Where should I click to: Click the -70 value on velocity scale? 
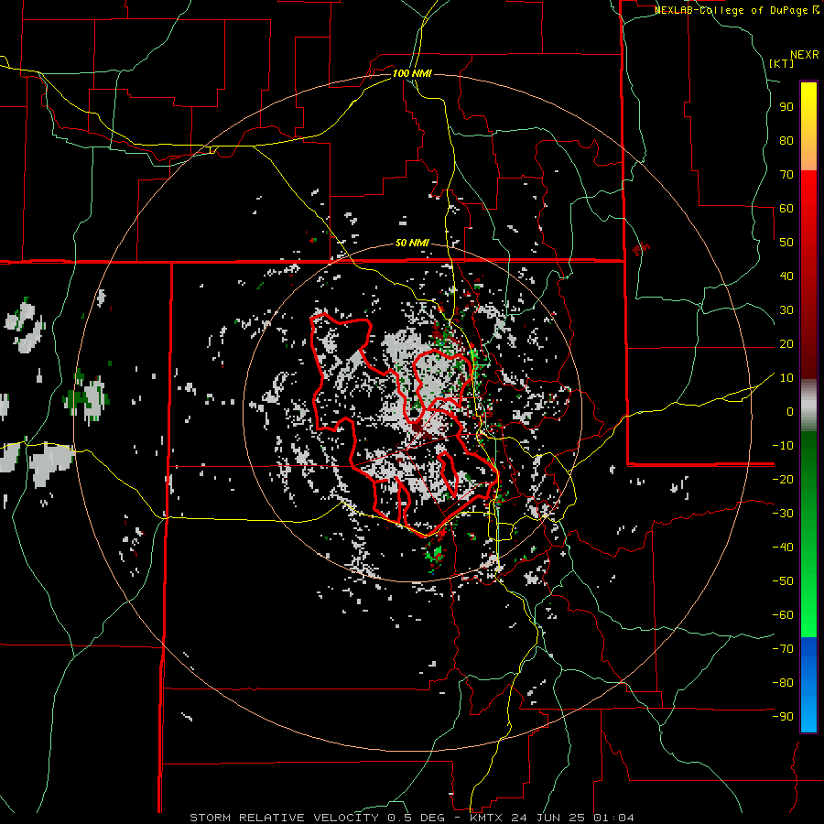783,649
